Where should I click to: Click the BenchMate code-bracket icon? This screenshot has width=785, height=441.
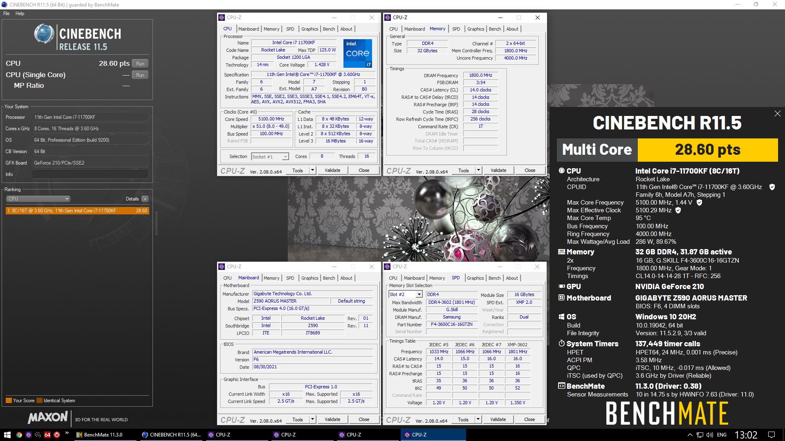click(x=562, y=386)
